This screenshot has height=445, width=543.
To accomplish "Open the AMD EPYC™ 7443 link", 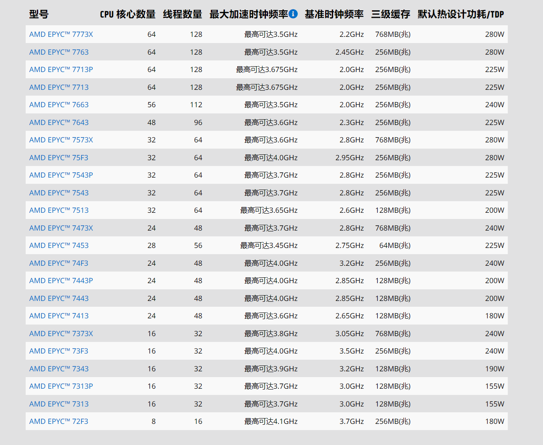I will [x=59, y=298].
